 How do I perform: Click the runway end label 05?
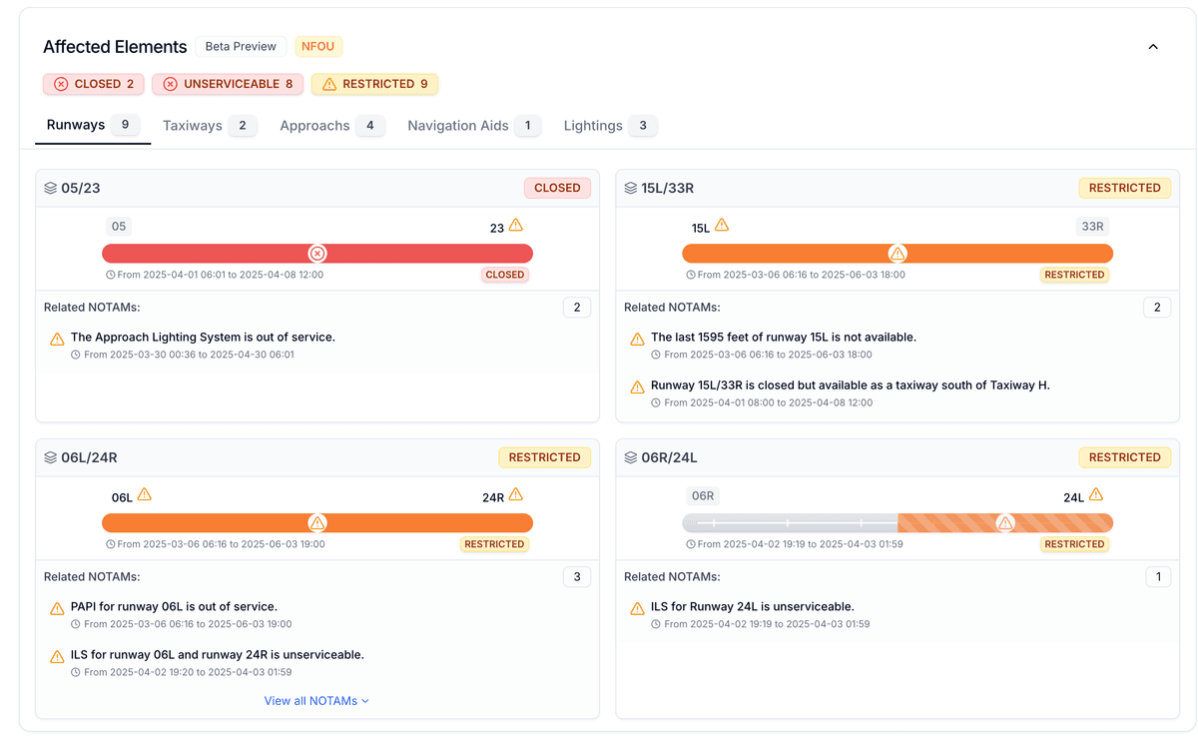(x=119, y=227)
